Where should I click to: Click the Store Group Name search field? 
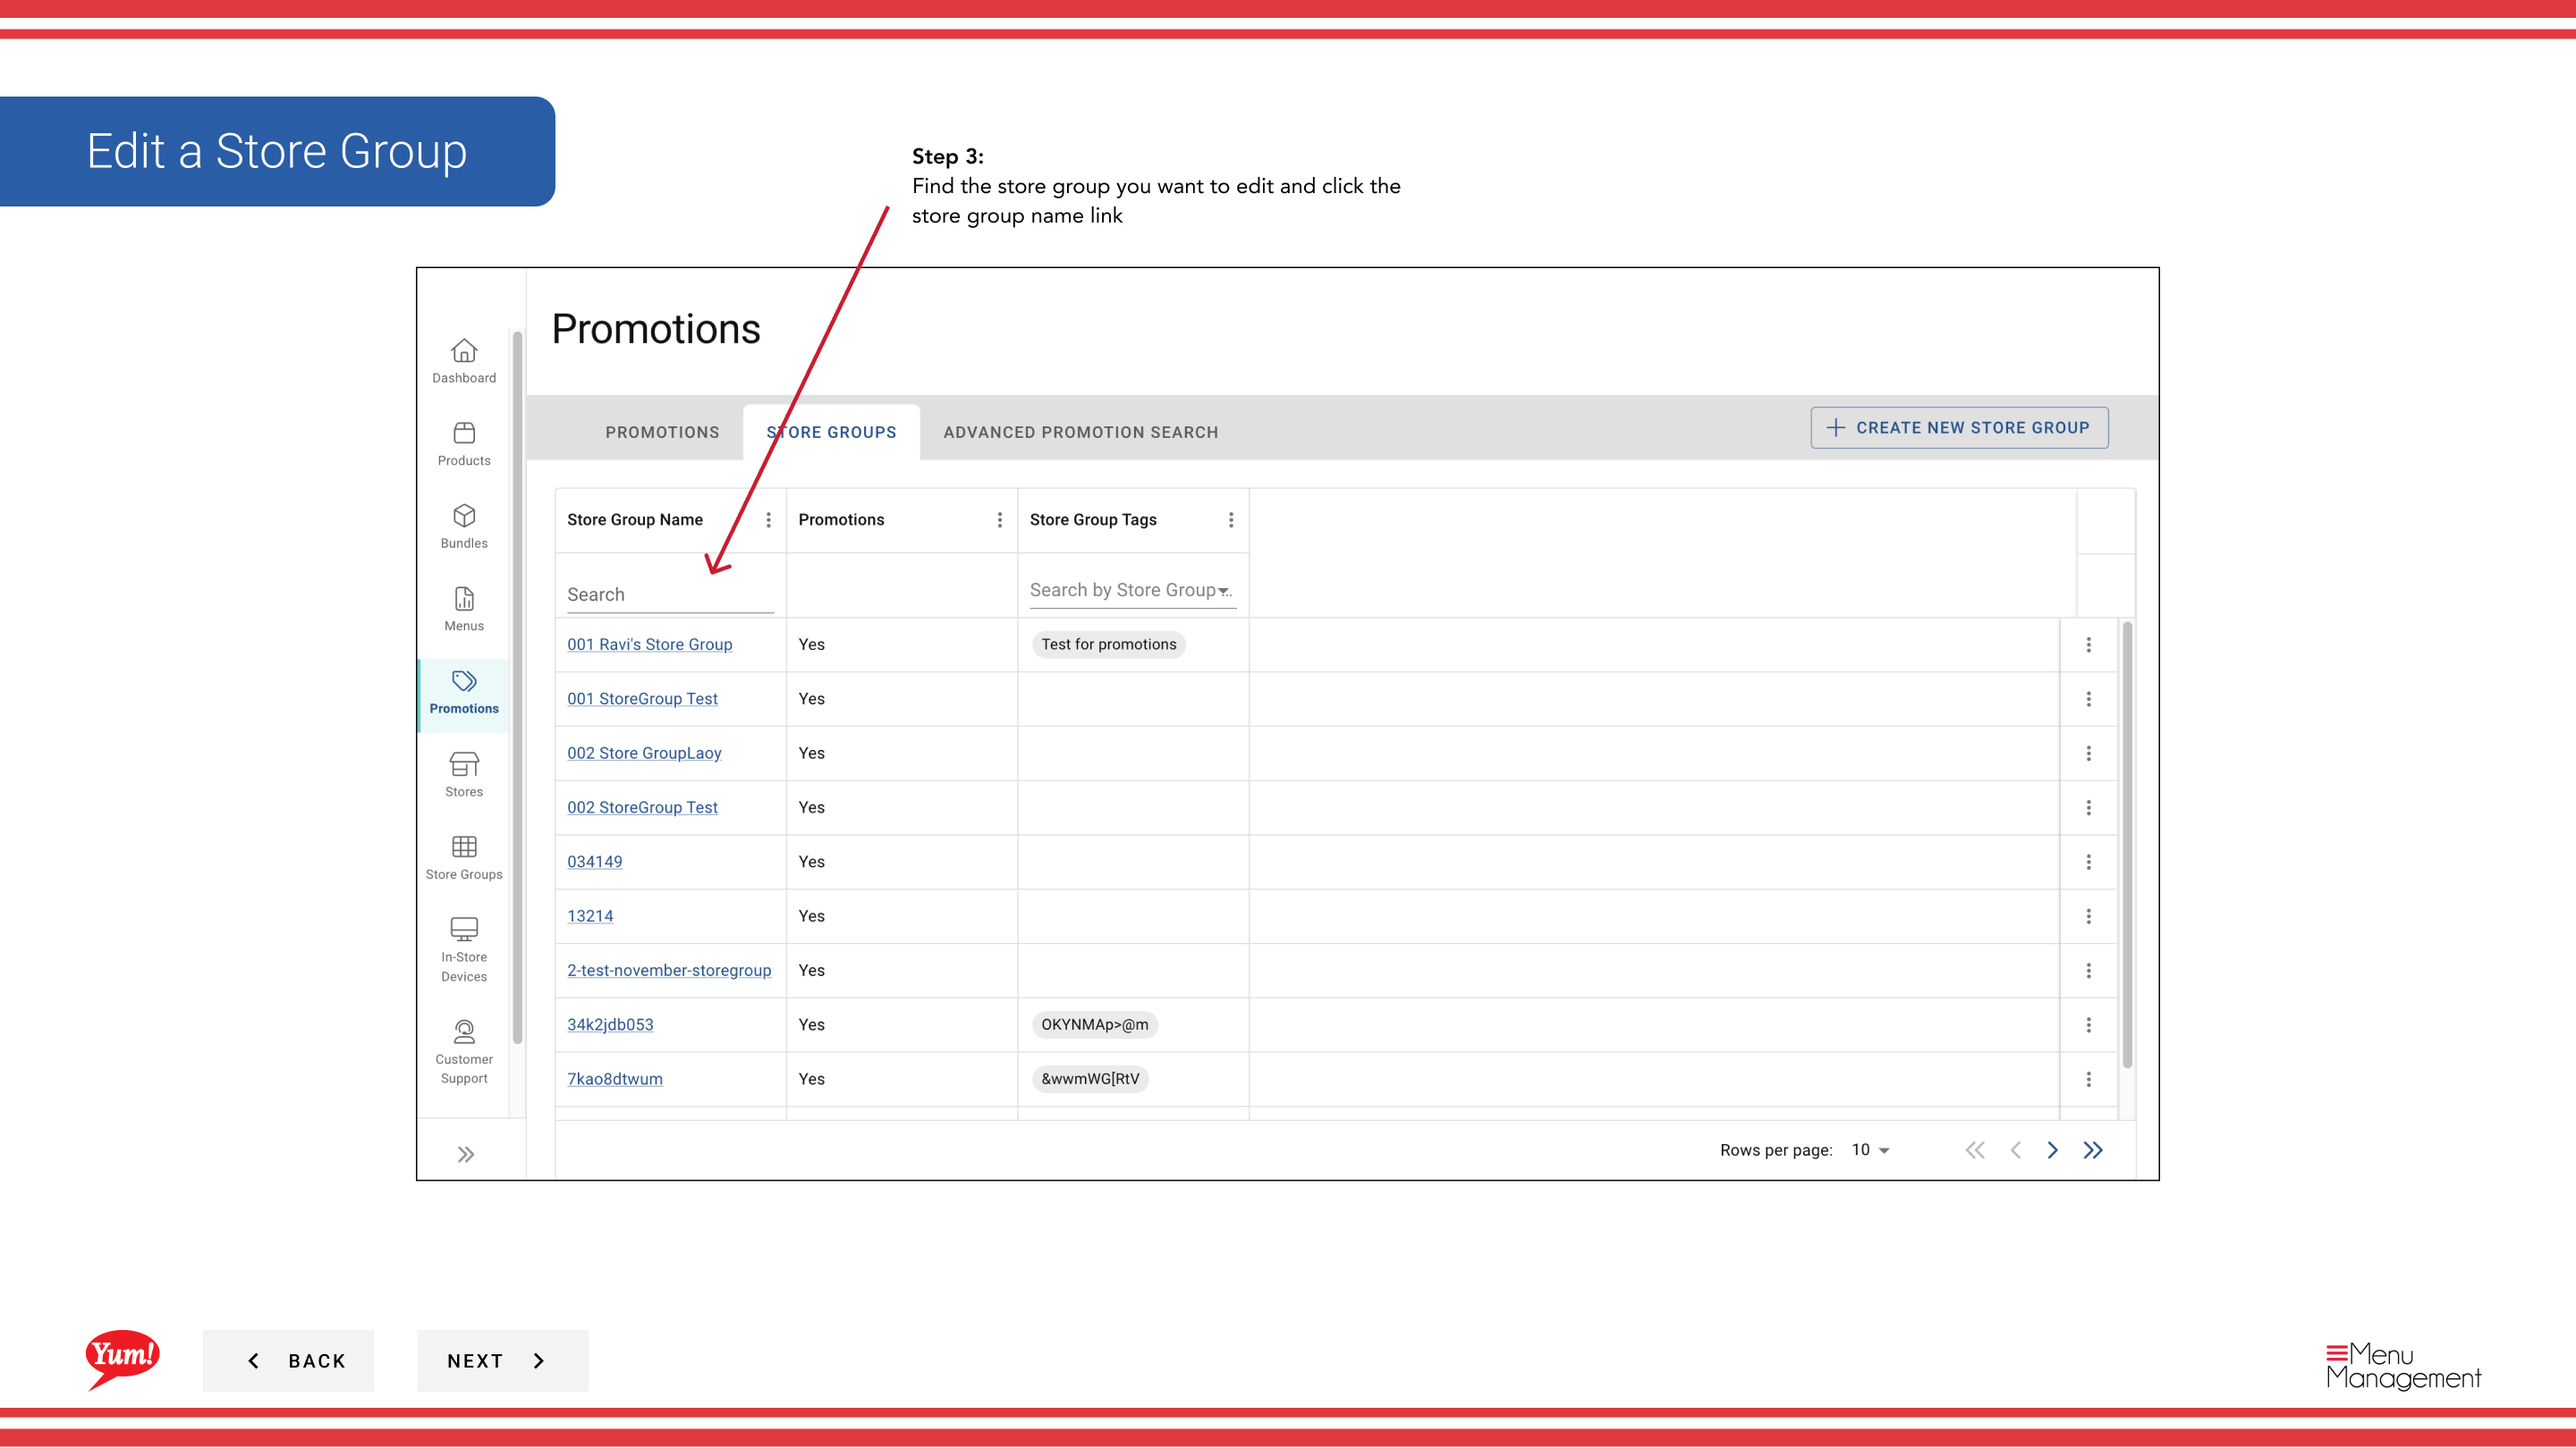point(670,594)
